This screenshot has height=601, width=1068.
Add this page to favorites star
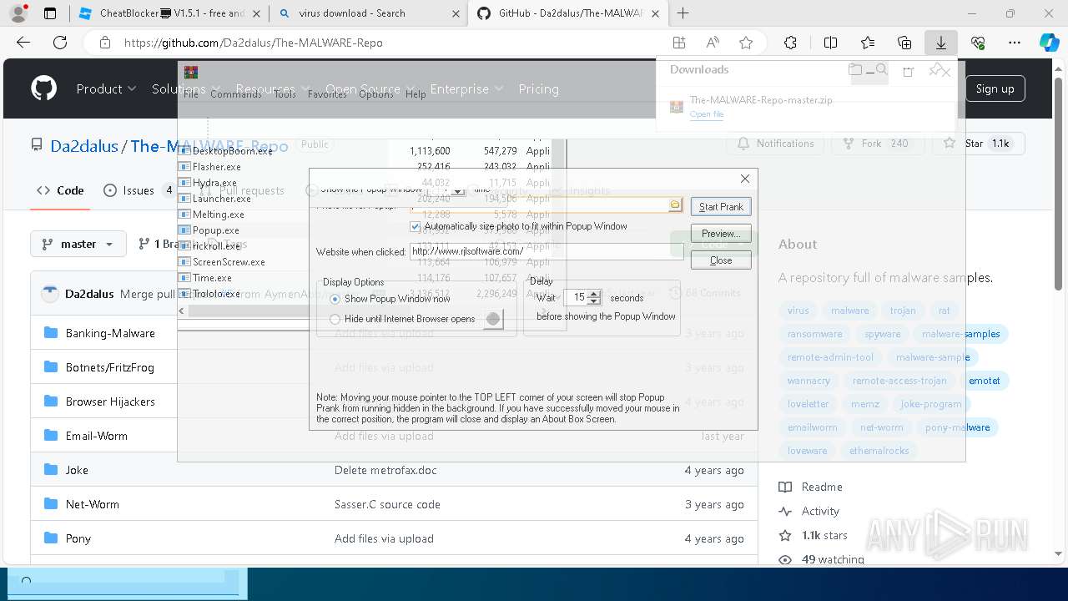pyautogui.click(x=746, y=43)
